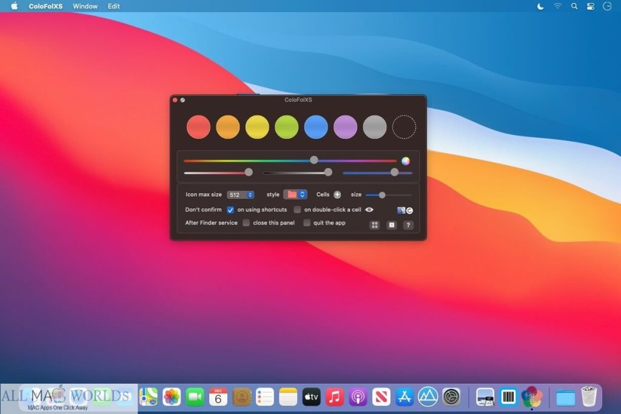Open Photos from the Dock
621x414 pixels.
click(x=172, y=397)
